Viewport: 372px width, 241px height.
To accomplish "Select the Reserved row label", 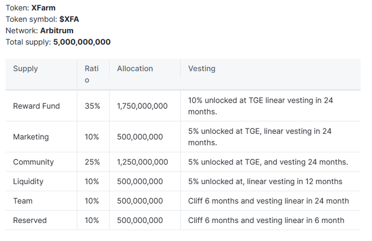I will coord(30,220).
